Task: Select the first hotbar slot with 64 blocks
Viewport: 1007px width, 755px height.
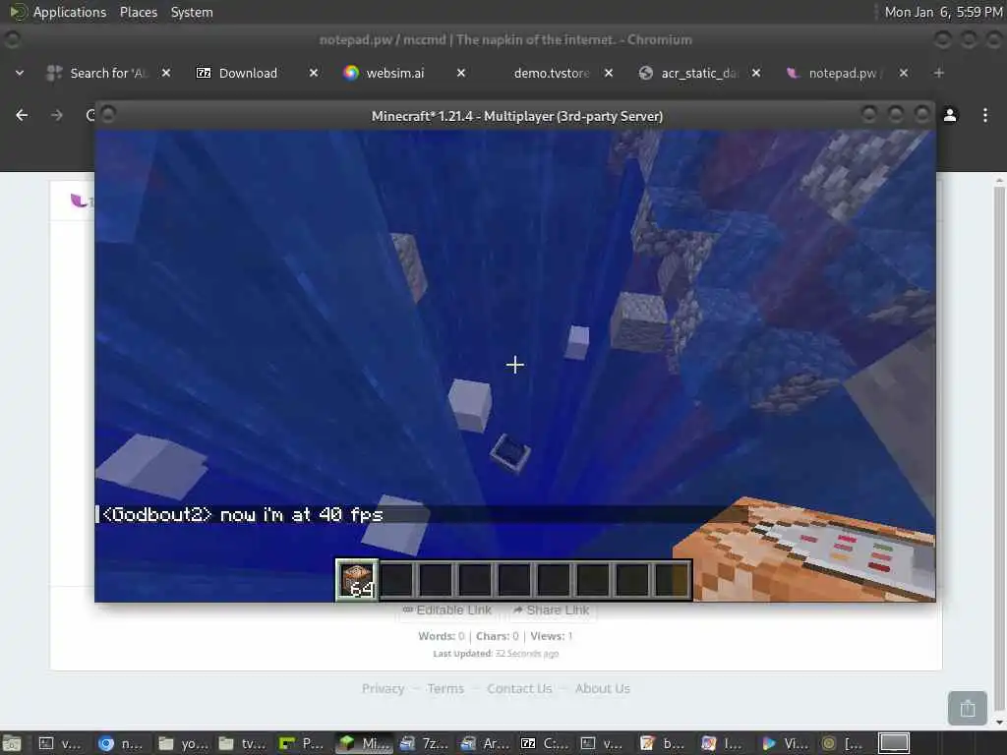Action: [356, 580]
